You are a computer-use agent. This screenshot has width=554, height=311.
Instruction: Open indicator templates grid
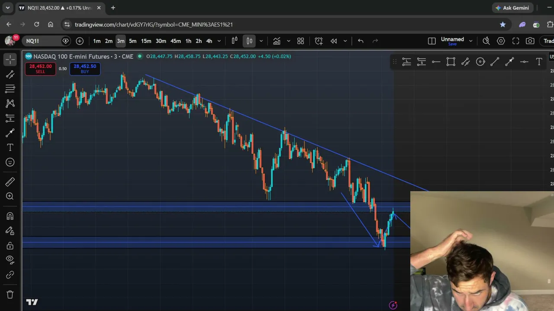[301, 41]
